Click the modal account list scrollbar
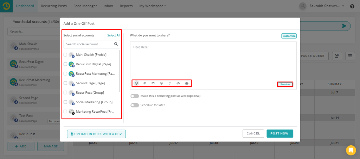This screenshot has height=159, width=360. [x=120, y=71]
